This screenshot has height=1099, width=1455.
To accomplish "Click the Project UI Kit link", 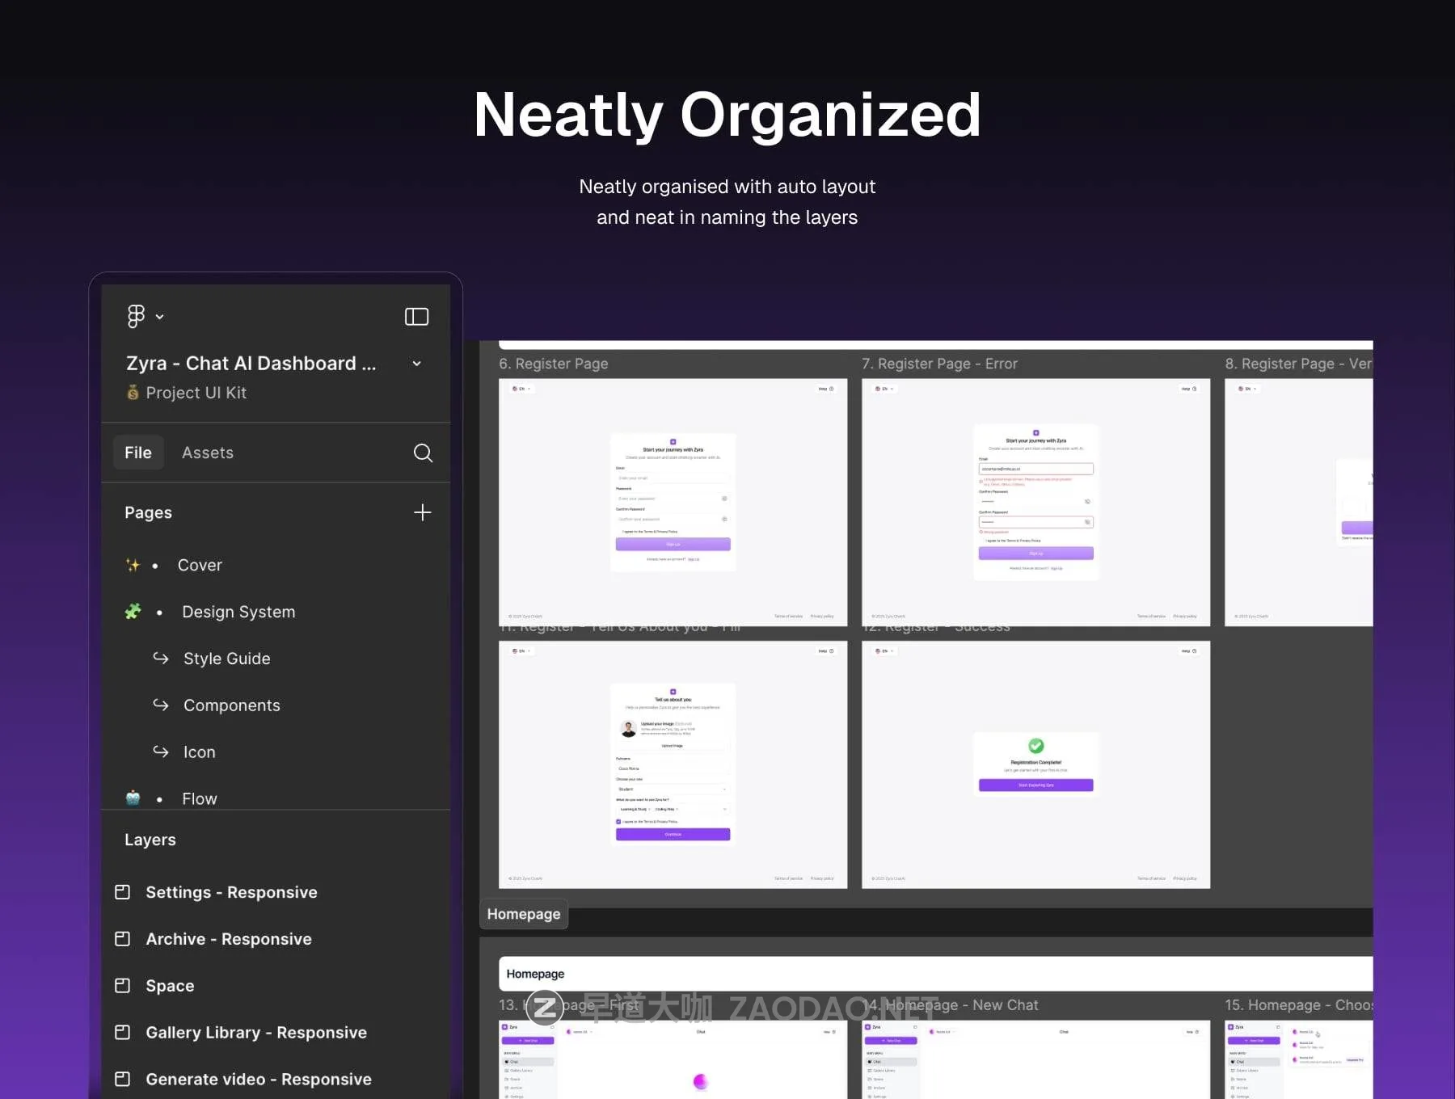I will [196, 393].
